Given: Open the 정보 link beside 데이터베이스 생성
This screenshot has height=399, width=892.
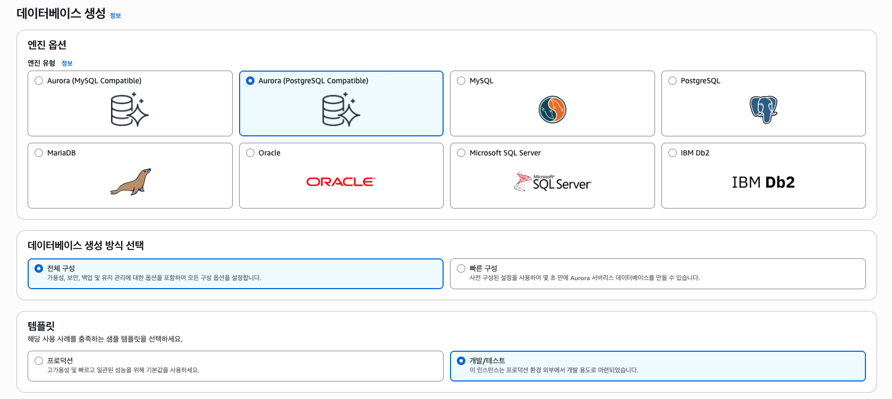Looking at the screenshot, I should coord(115,15).
